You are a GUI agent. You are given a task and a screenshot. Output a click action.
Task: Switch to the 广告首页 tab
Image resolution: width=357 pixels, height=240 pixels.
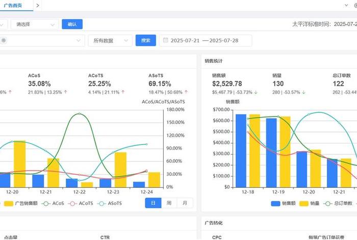13,6
